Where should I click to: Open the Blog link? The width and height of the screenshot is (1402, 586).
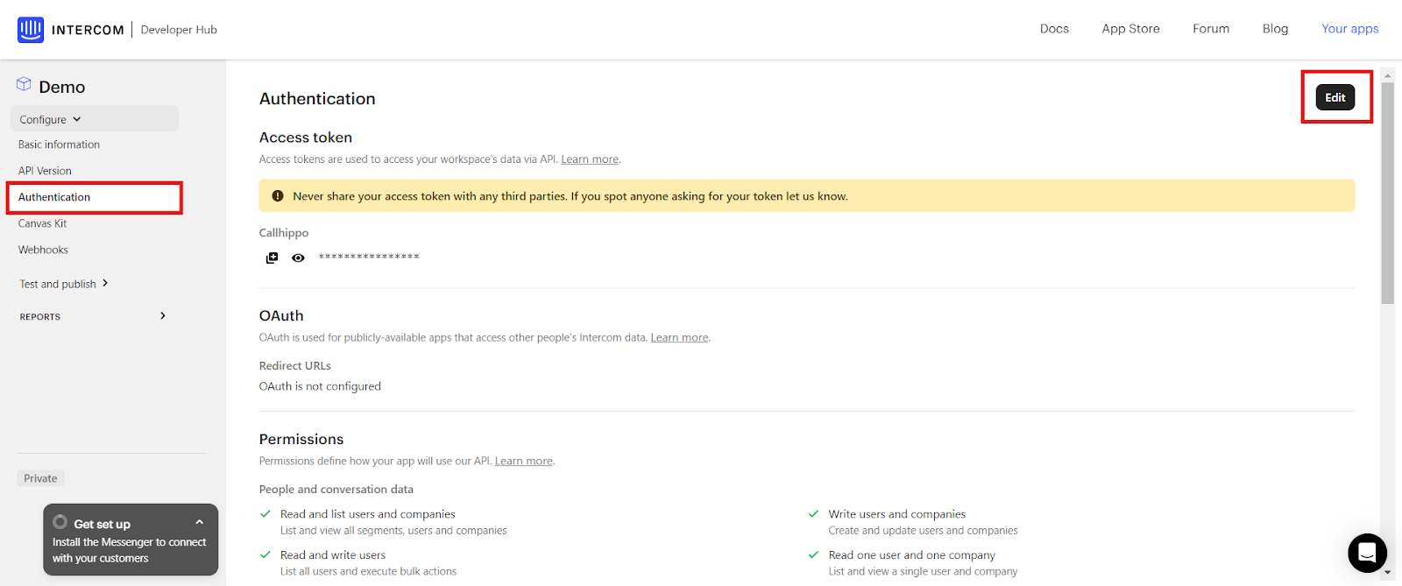(1275, 29)
